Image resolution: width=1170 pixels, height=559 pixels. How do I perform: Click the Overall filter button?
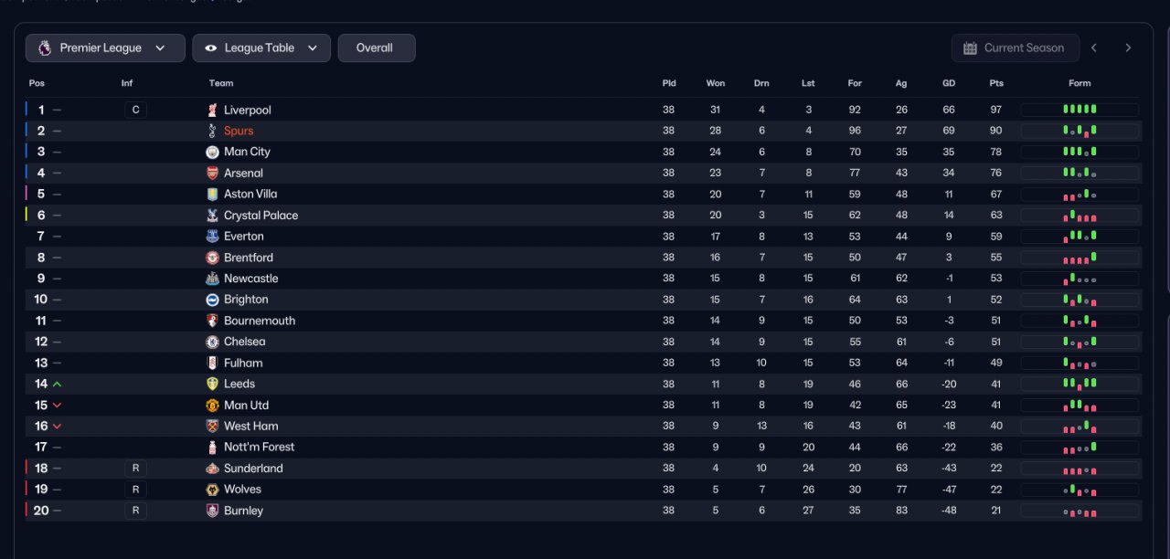pyautogui.click(x=376, y=48)
